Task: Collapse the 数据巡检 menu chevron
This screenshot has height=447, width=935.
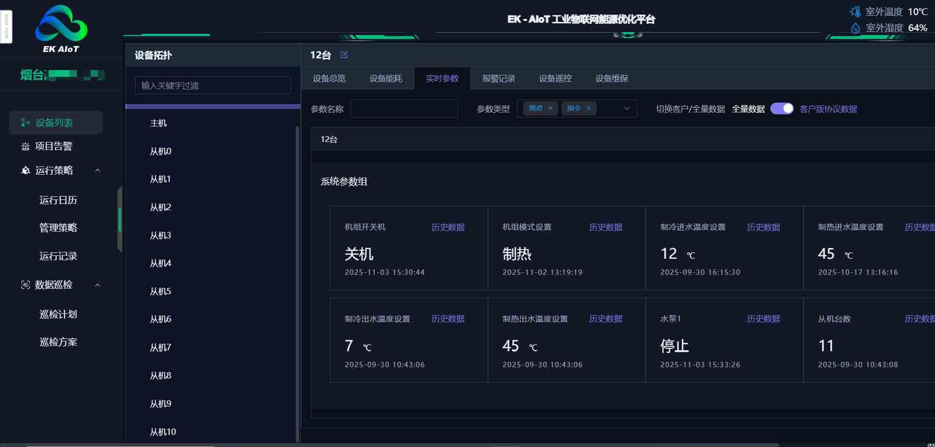Action: point(97,285)
